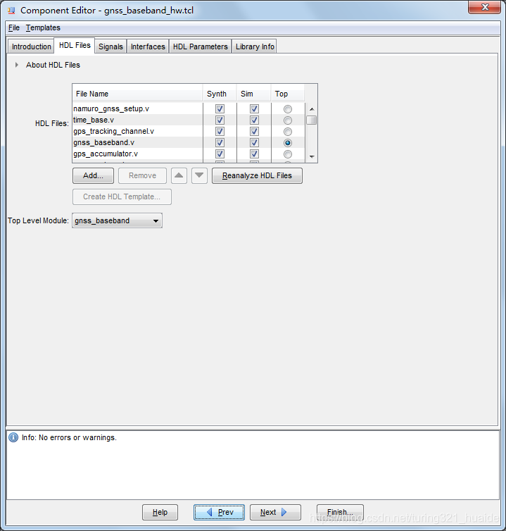
Task: Select Top radio for gnss_baseband.v
Action: click(288, 143)
